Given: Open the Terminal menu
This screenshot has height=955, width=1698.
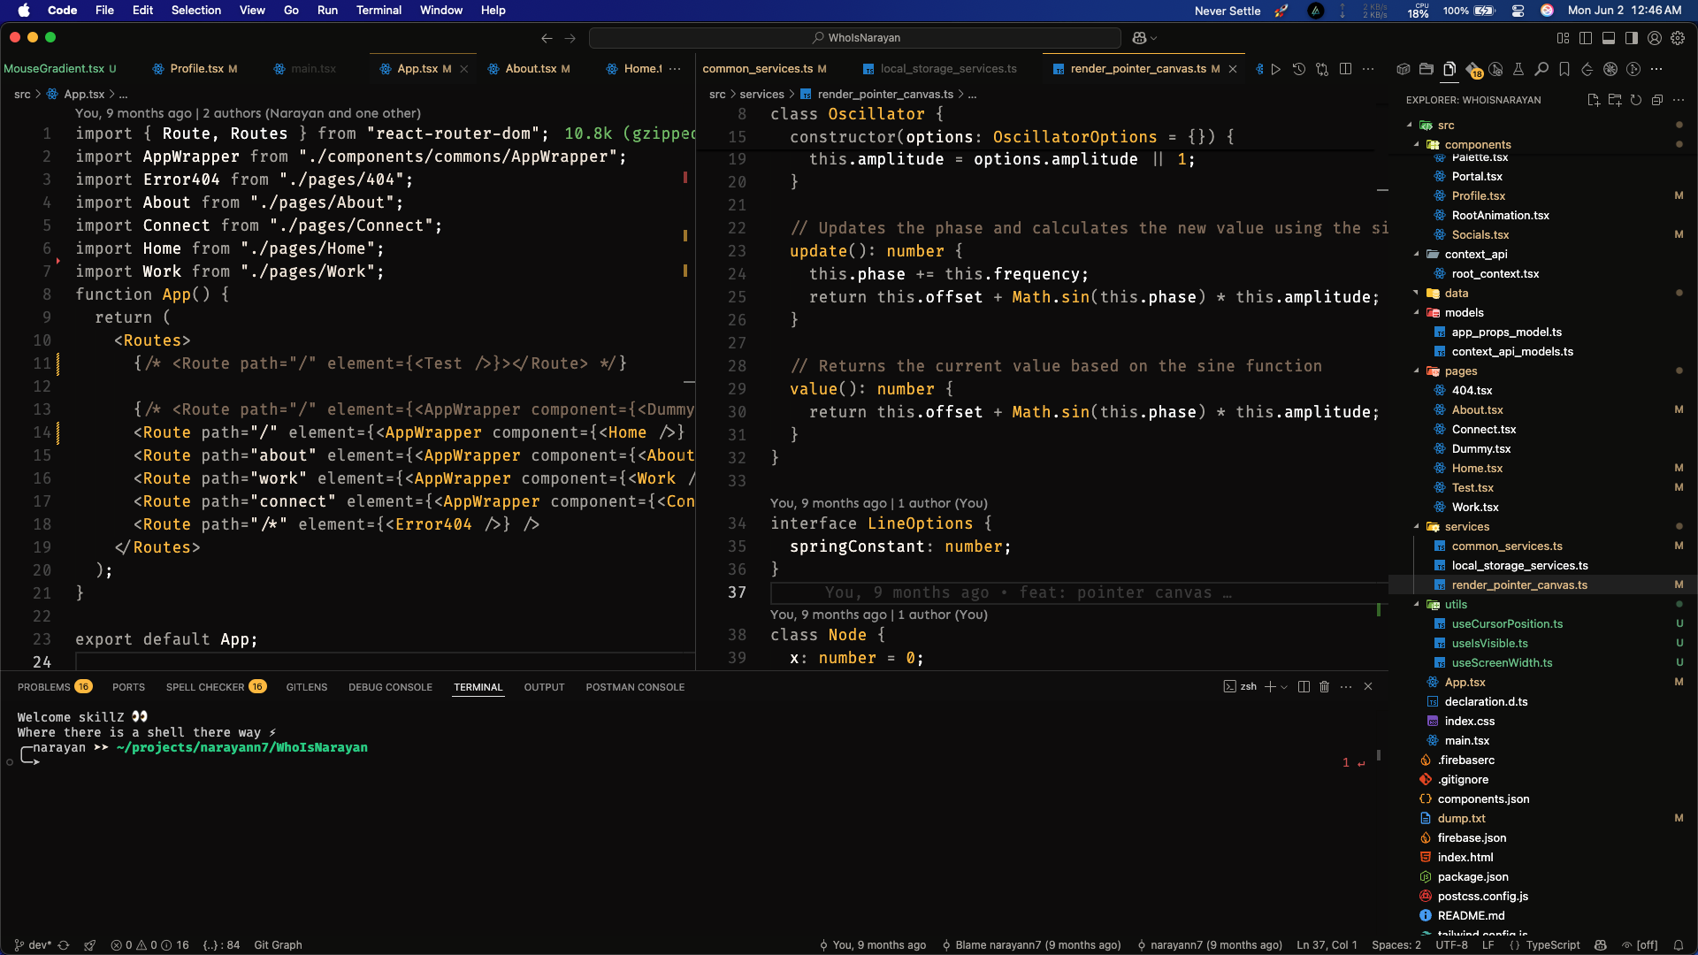Looking at the screenshot, I should (379, 11).
